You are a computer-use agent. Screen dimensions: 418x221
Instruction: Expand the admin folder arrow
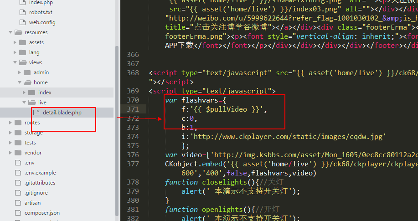[20, 72]
